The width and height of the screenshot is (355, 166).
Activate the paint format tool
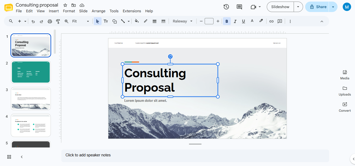[x=58, y=21]
